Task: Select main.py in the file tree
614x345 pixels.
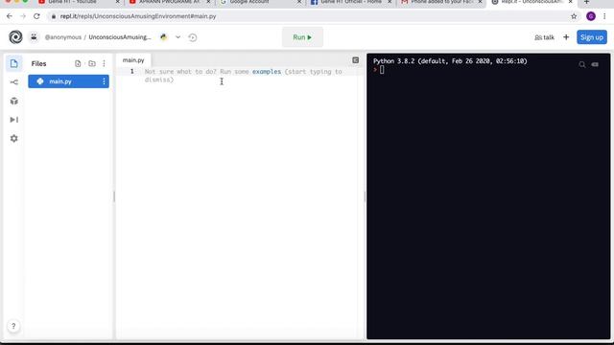Action: (68, 81)
